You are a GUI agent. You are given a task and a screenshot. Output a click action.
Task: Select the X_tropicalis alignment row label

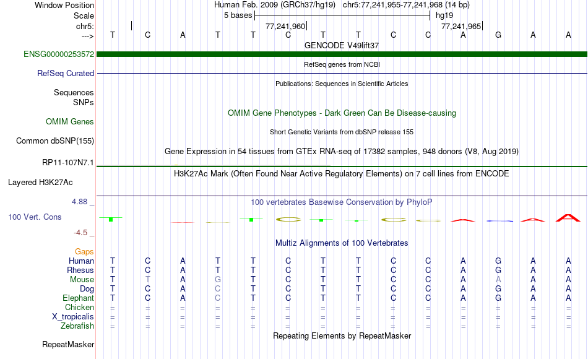pos(73,317)
